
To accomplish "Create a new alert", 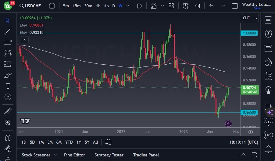I will [x=186, y=6].
